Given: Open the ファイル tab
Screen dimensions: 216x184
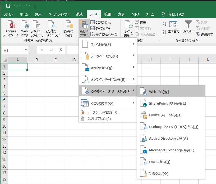Looking at the screenshot, I should coord(8,14).
